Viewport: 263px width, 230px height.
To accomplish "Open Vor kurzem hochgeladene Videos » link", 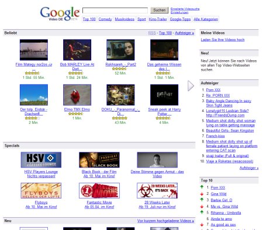I will [x=165, y=221].
